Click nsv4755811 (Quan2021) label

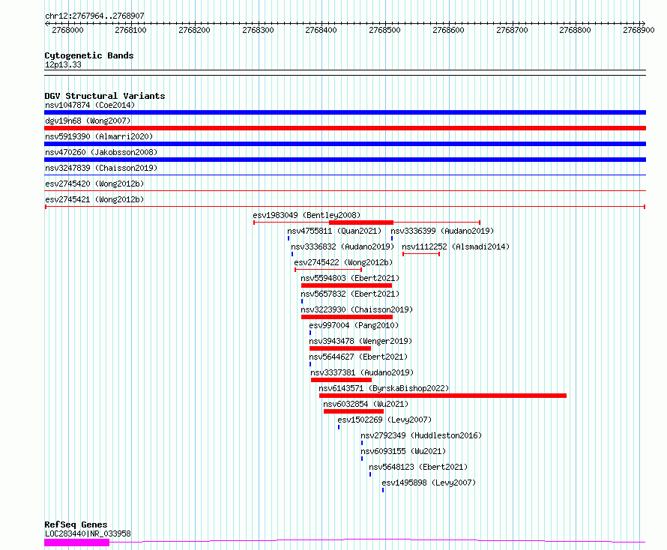pyautogui.click(x=334, y=231)
